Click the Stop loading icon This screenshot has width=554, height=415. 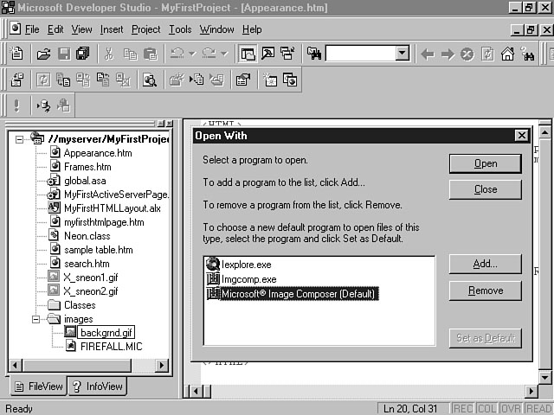(x=467, y=54)
